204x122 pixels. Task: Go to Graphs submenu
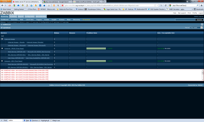tap(54, 20)
